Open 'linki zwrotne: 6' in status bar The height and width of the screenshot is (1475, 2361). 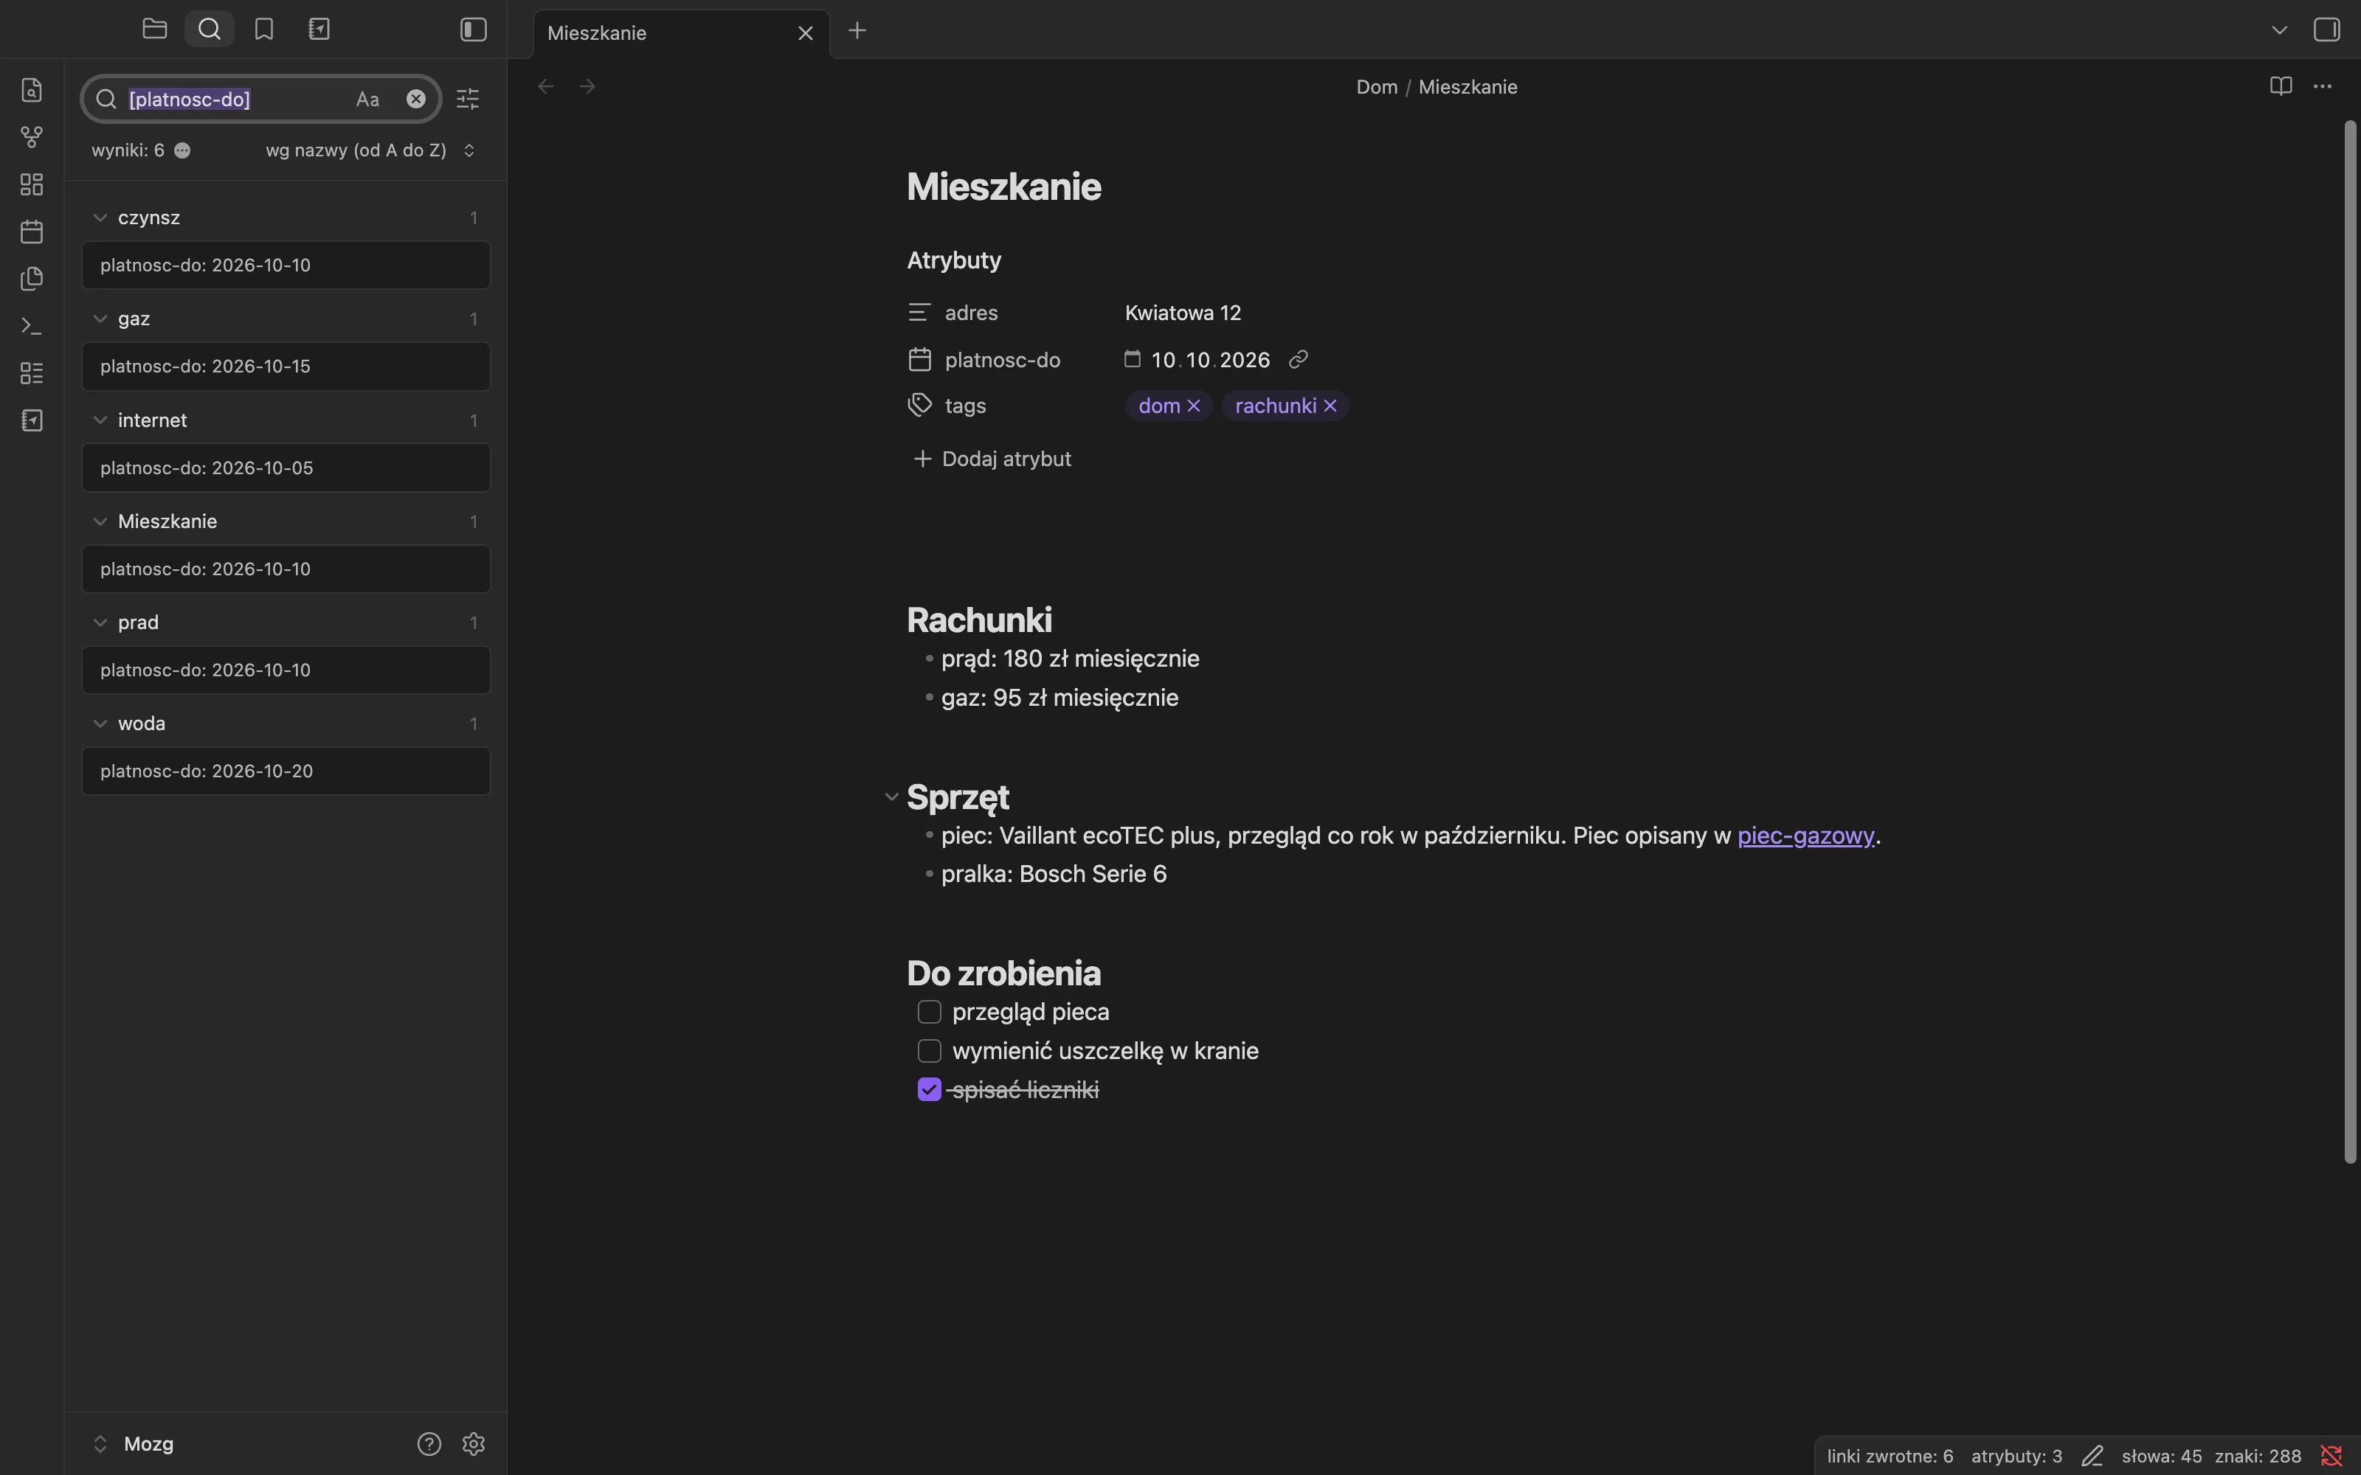tap(1890, 1457)
